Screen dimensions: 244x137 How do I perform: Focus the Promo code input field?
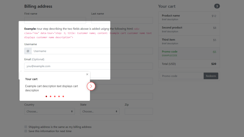coord(182,76)
